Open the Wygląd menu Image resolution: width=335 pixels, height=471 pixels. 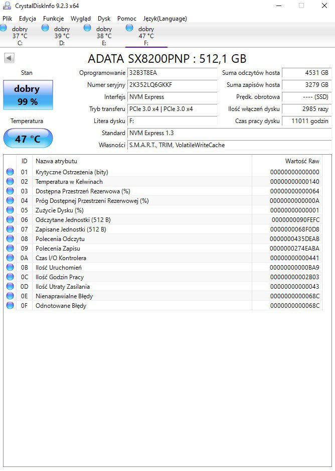pyautogui.click(x=80, y=19)
